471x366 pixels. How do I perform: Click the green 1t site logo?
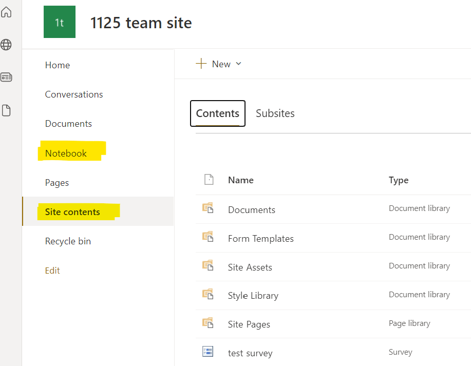click(x=60, y=22)
